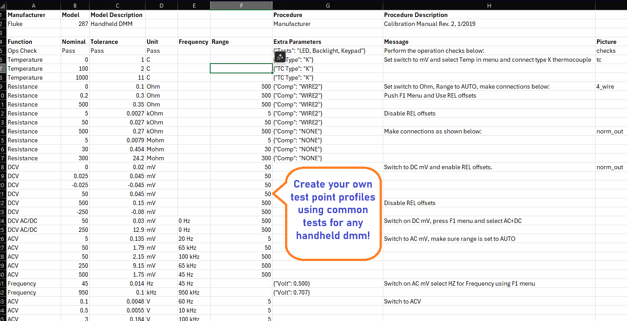
Task: Click the column D header
Action: click(x=161, y=5)
